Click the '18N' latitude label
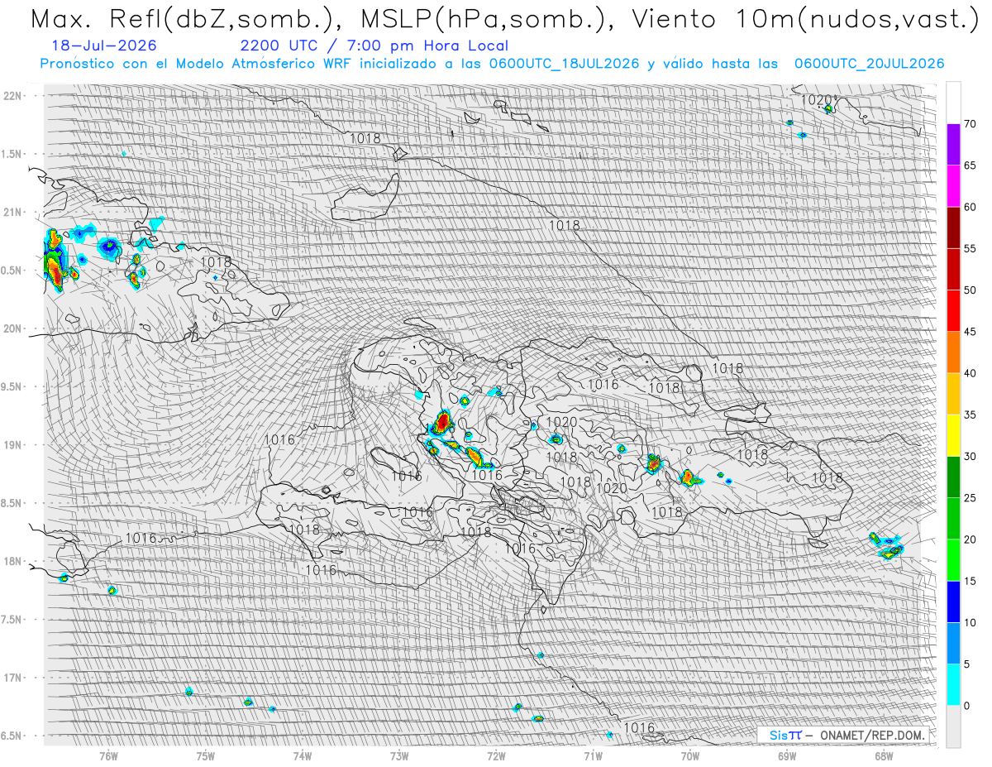The image size is (992, 767). (x=12, y=561)
